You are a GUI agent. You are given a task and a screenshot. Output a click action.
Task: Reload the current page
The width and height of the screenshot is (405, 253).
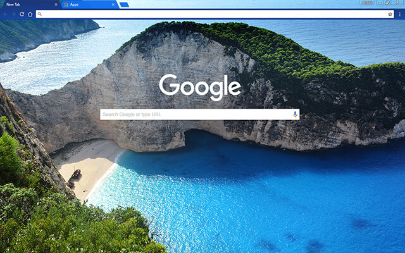click(22, 14)
